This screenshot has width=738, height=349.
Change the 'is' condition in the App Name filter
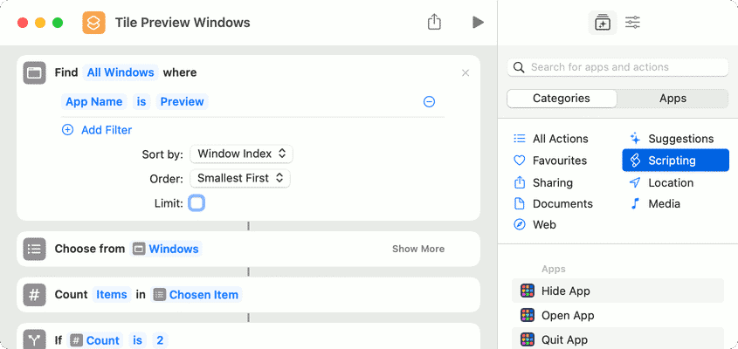[x=141, y=101]
